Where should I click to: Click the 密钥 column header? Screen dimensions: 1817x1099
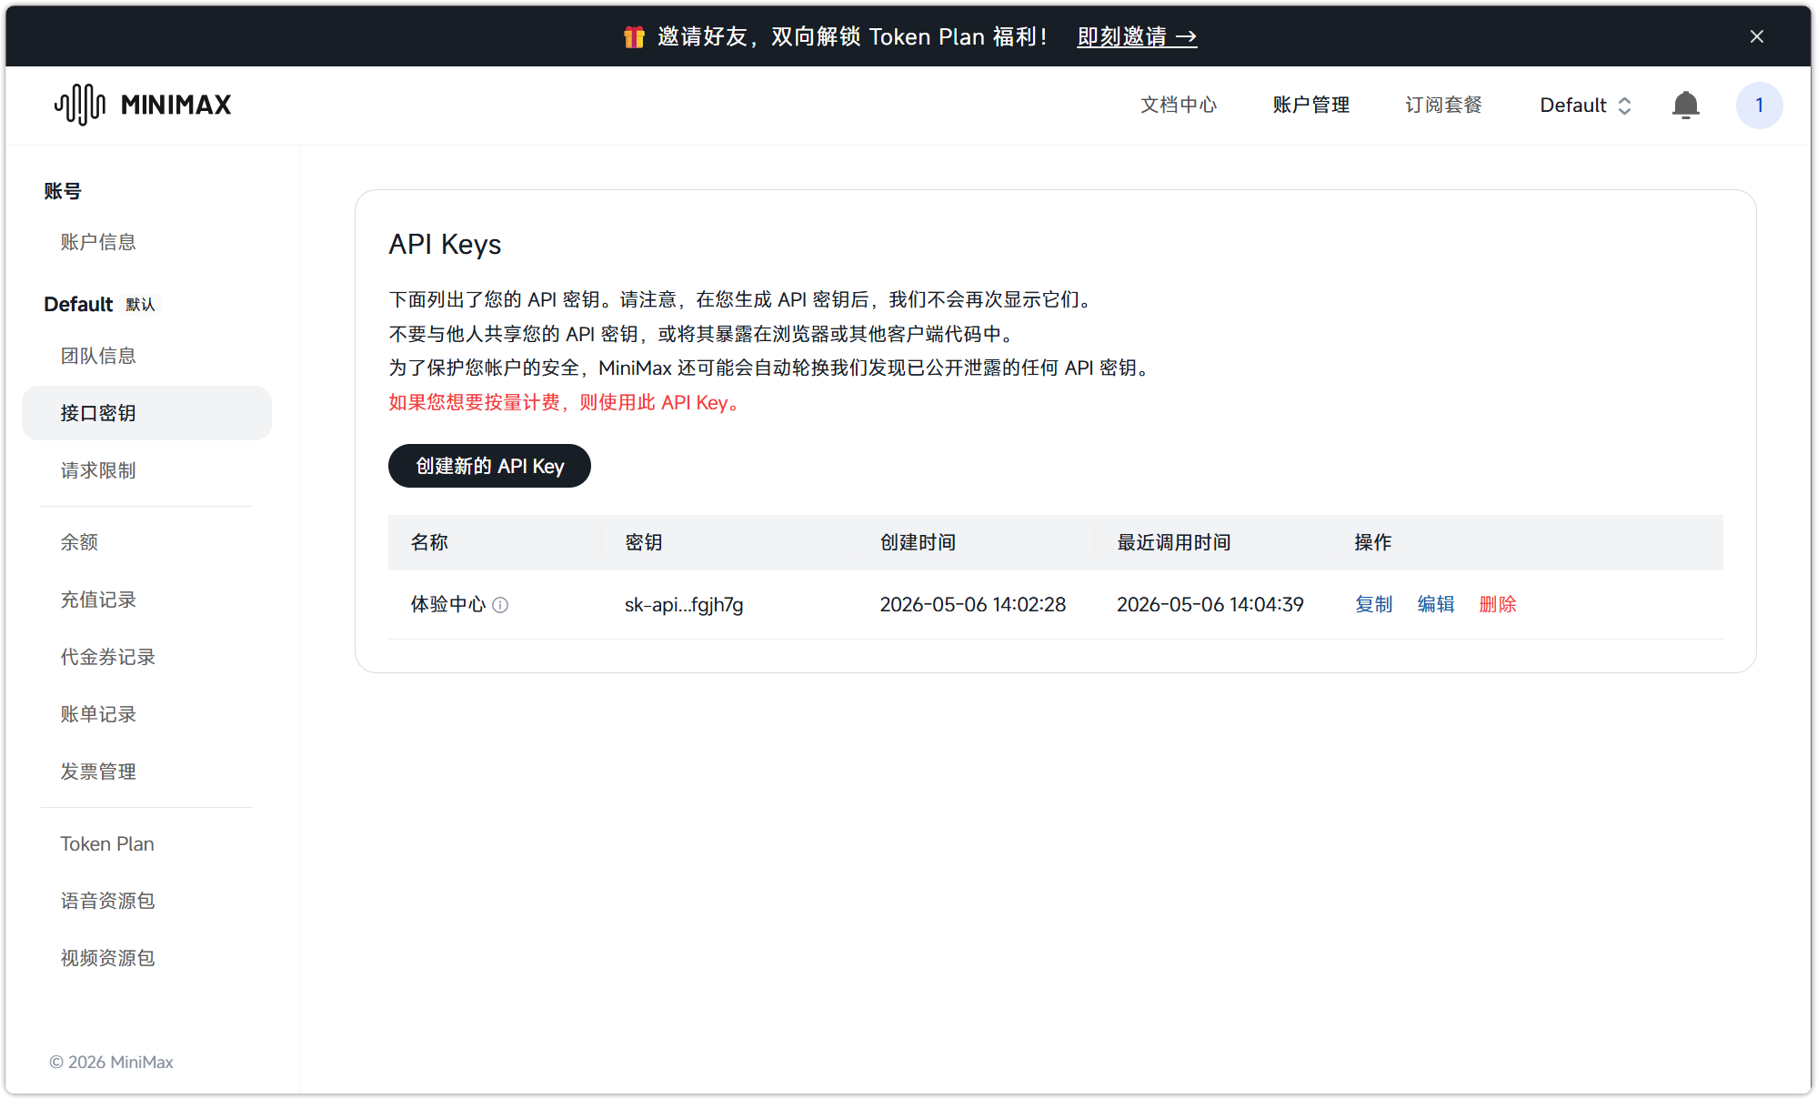644,542
